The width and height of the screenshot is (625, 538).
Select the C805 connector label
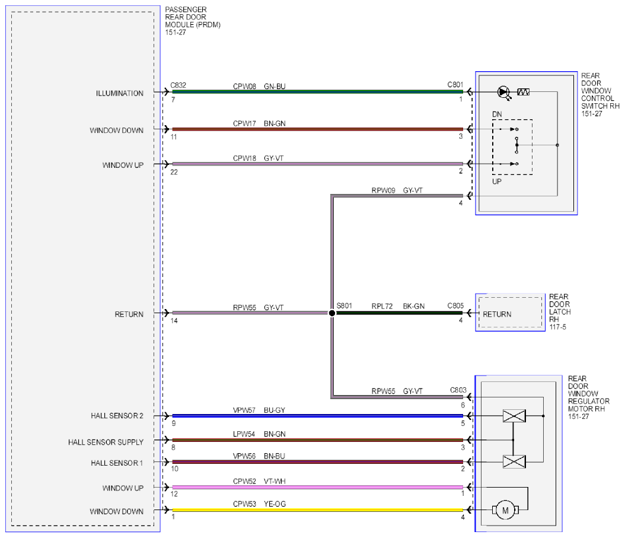(x=455, y=306)
